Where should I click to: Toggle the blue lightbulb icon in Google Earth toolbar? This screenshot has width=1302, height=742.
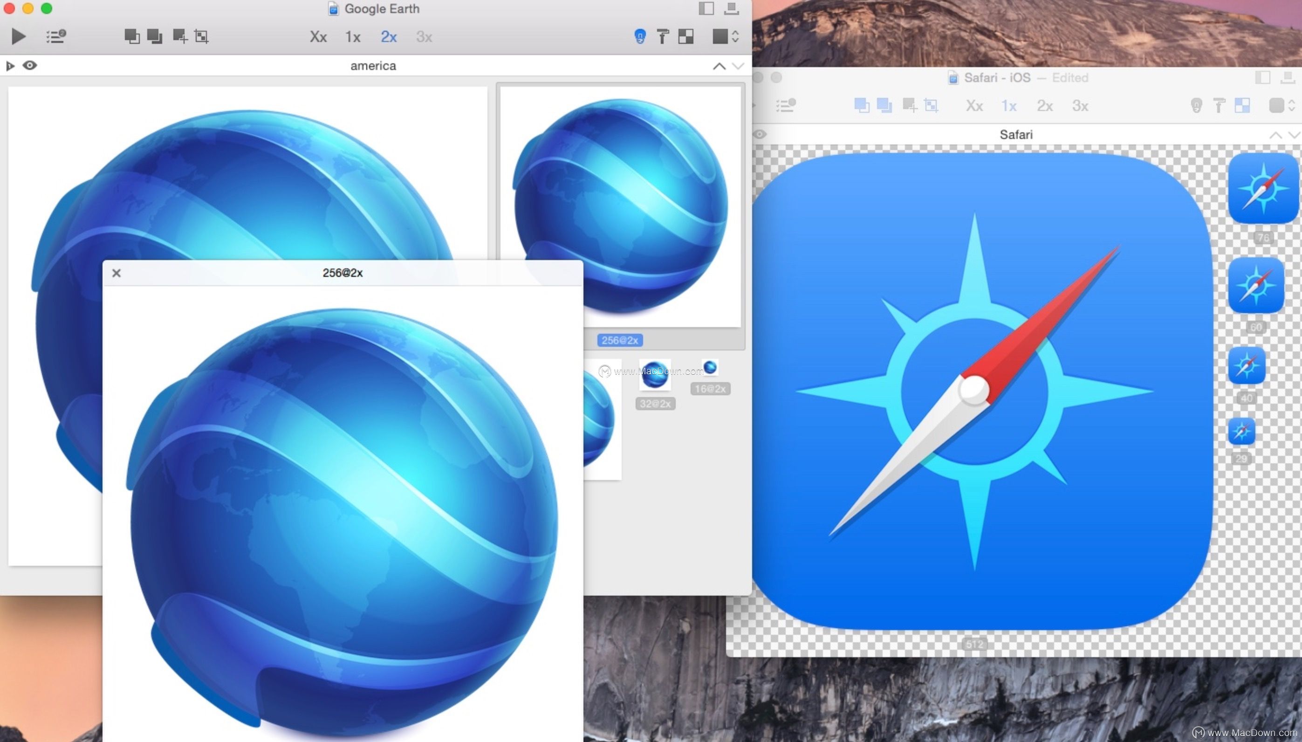pos(640,36)
